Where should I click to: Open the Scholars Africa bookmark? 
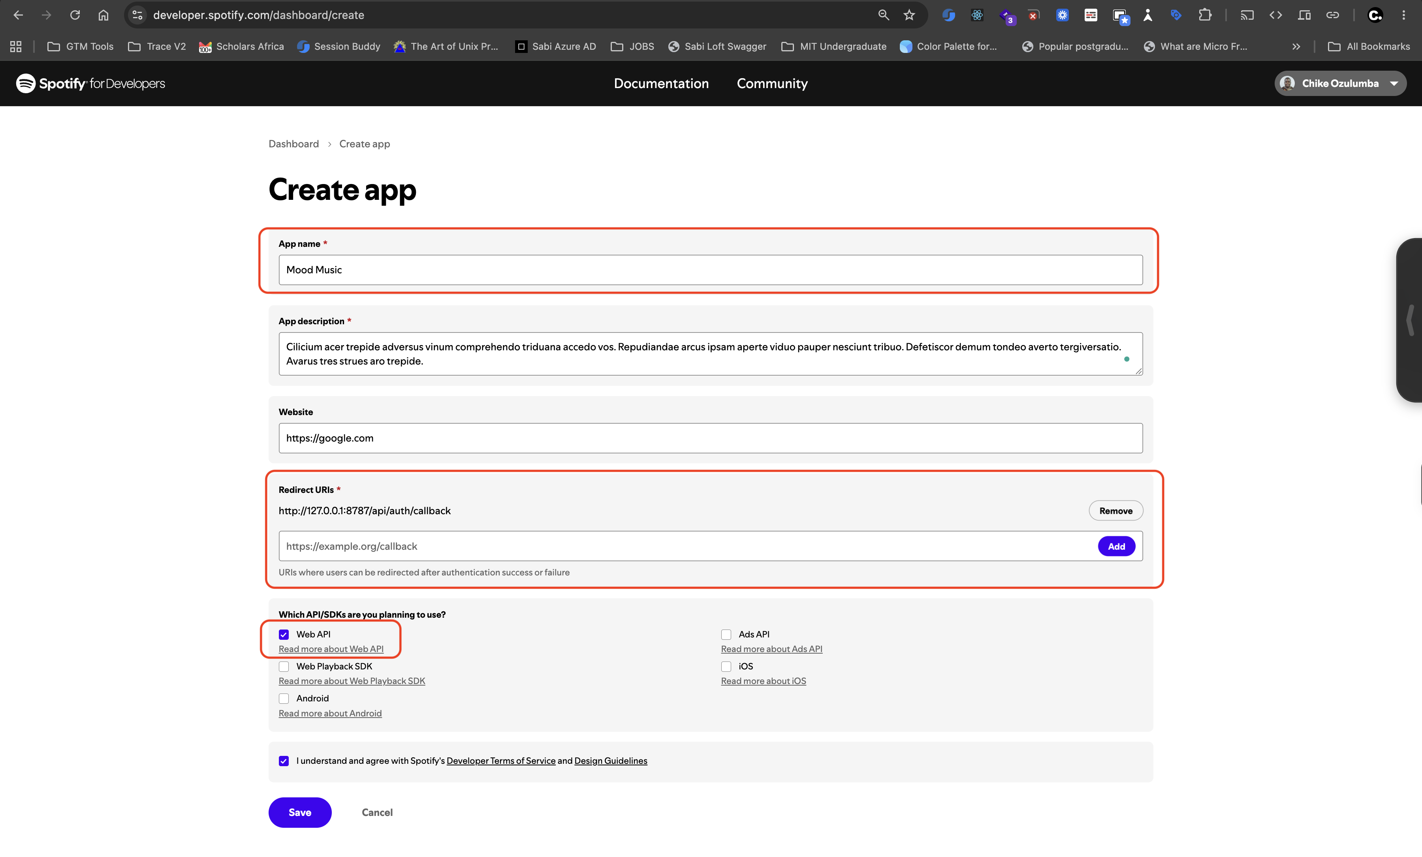coord(241,46)
